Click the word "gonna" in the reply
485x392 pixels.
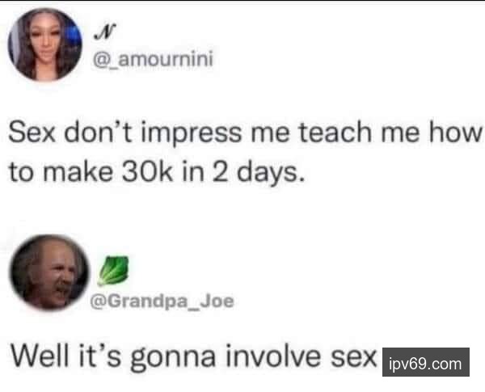pos(173,357)
